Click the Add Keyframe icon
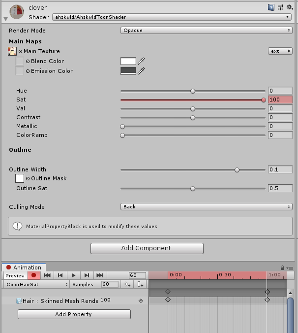The height and width of the screenshot is (333, 298). pyautogui.click(x=127, y=284)
